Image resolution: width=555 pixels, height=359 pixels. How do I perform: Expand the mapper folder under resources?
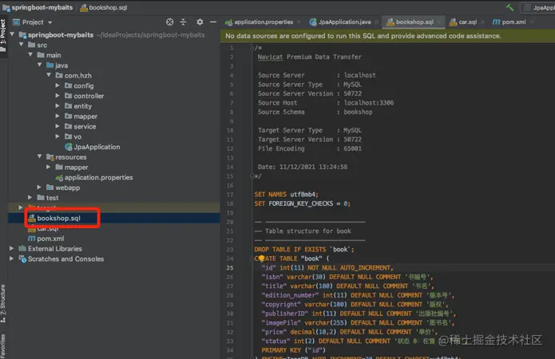click(49, 167)
